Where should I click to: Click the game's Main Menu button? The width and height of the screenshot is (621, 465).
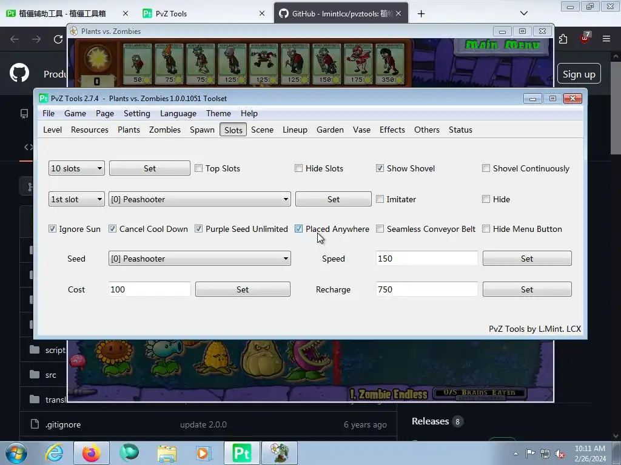coord(502,45)
